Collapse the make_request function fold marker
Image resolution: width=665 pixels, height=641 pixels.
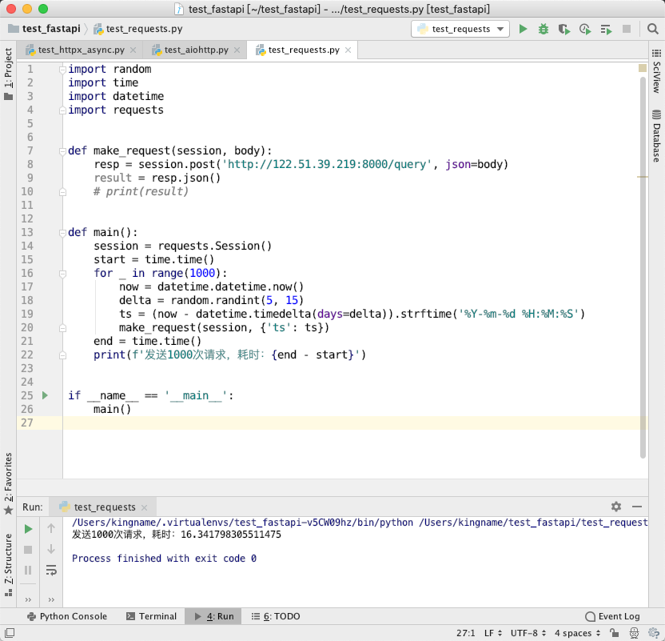[x=62, y=150]
